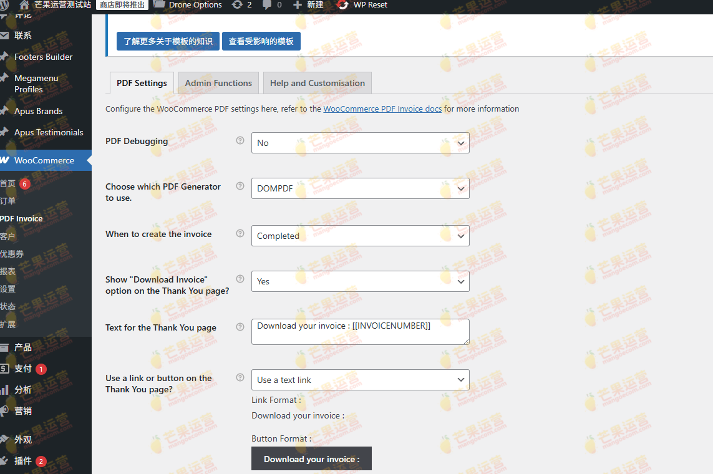The height and width of the screenshot is (474, 713).
Task: Click the 商店即将推出 badge in admin bar
Action: pyautogui.click(x=122, y=5)
